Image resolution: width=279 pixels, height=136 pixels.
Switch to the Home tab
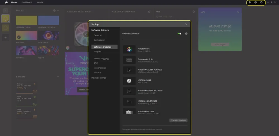point(14,3)
